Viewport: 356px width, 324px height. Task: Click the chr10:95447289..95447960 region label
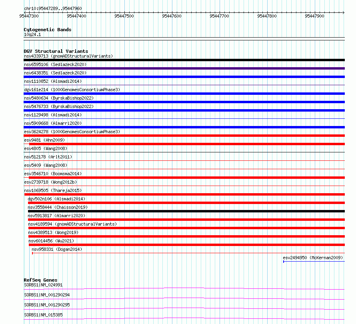pos(53,8)
